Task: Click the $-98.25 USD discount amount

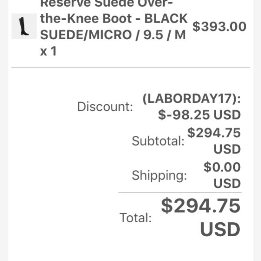Action: (199, 115)
